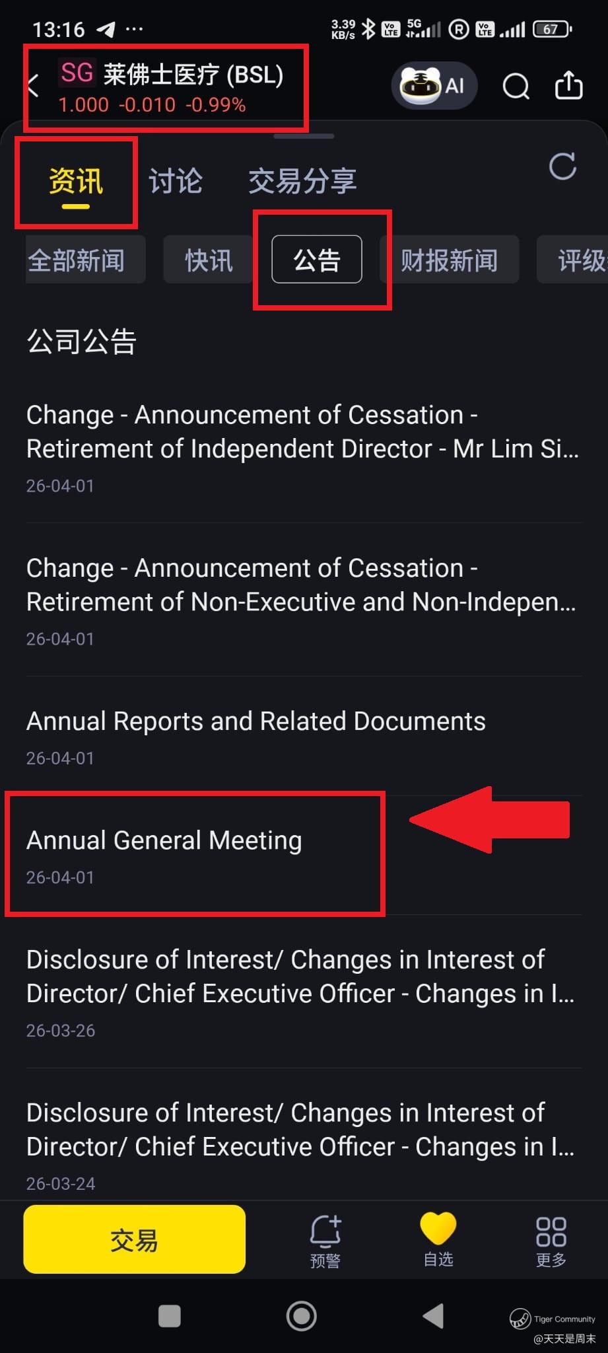This screenshot has width=608, height=1353.
Task: Select the 快讯 filter chip
Action: (209, 260)
